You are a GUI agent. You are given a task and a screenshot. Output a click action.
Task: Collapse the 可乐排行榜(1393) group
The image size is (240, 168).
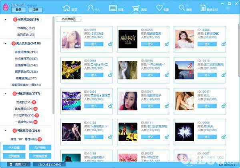click(x=6, y=131)
